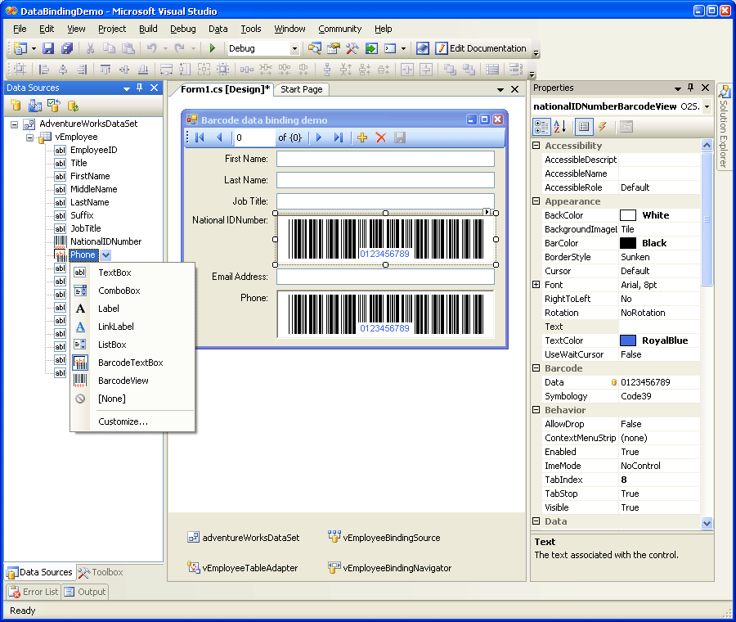The height and width of the screenshot is (622, 736).
Task: Collapse the Appearance property category
Action: (536, 201)
